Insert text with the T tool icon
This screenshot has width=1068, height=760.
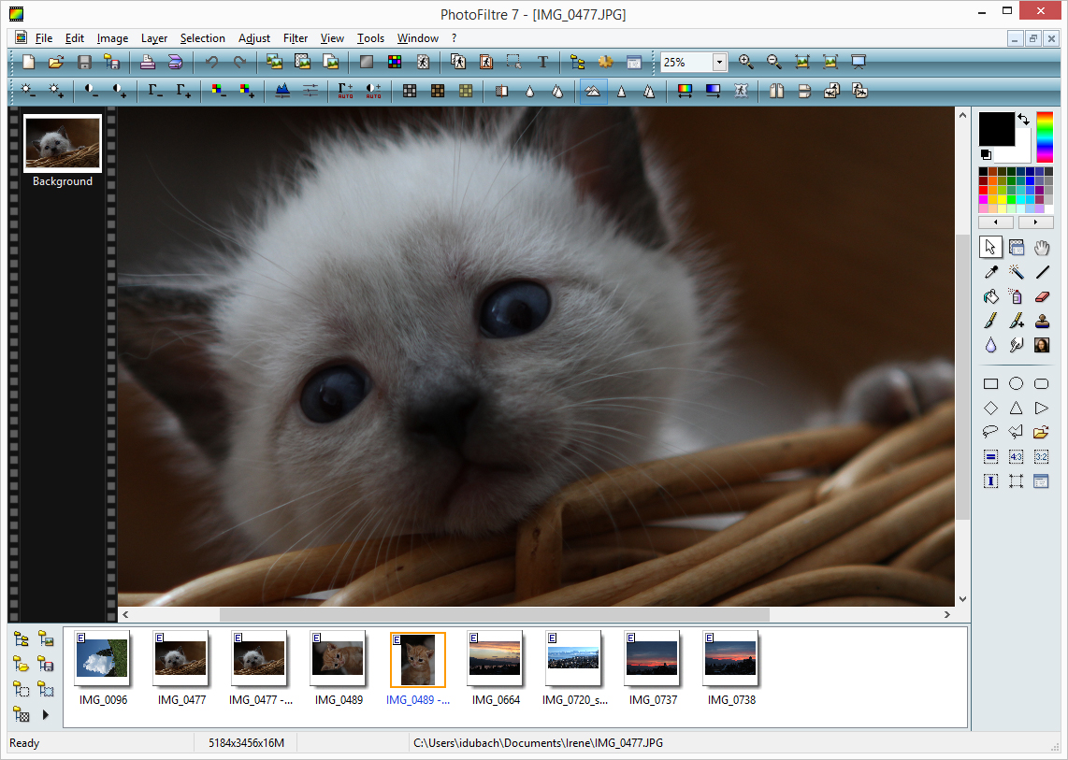[542, 62]
